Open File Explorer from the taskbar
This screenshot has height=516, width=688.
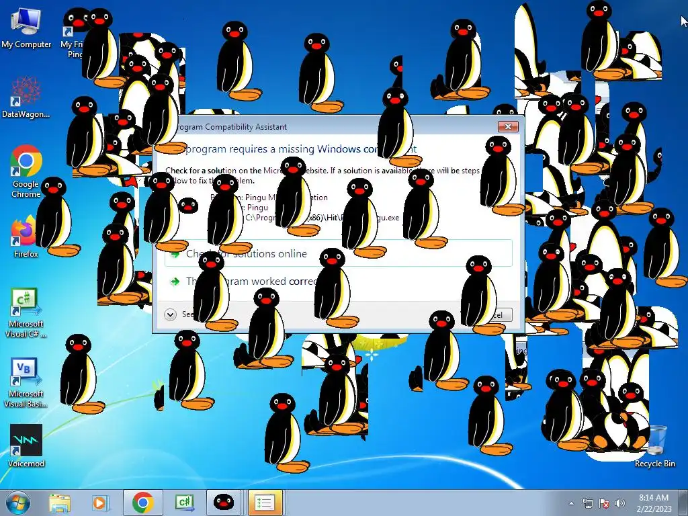click(60, 503)
